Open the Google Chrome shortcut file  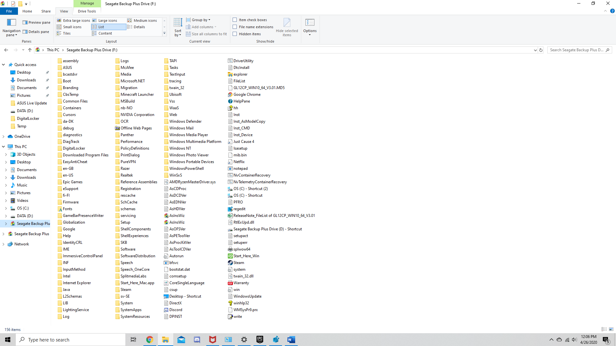click(244, 95)
